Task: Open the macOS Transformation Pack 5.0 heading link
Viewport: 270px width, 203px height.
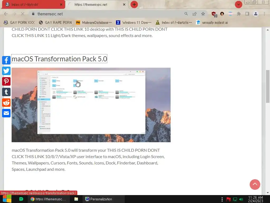Action: (x=59, y=59)
